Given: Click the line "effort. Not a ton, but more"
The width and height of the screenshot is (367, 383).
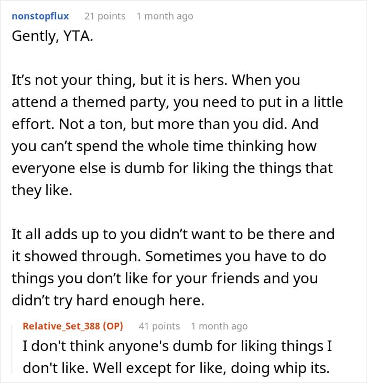Looking at the screenshot, I should (x=165, y=124).
